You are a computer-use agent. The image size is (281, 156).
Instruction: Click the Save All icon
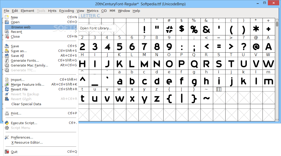[7, 56]
